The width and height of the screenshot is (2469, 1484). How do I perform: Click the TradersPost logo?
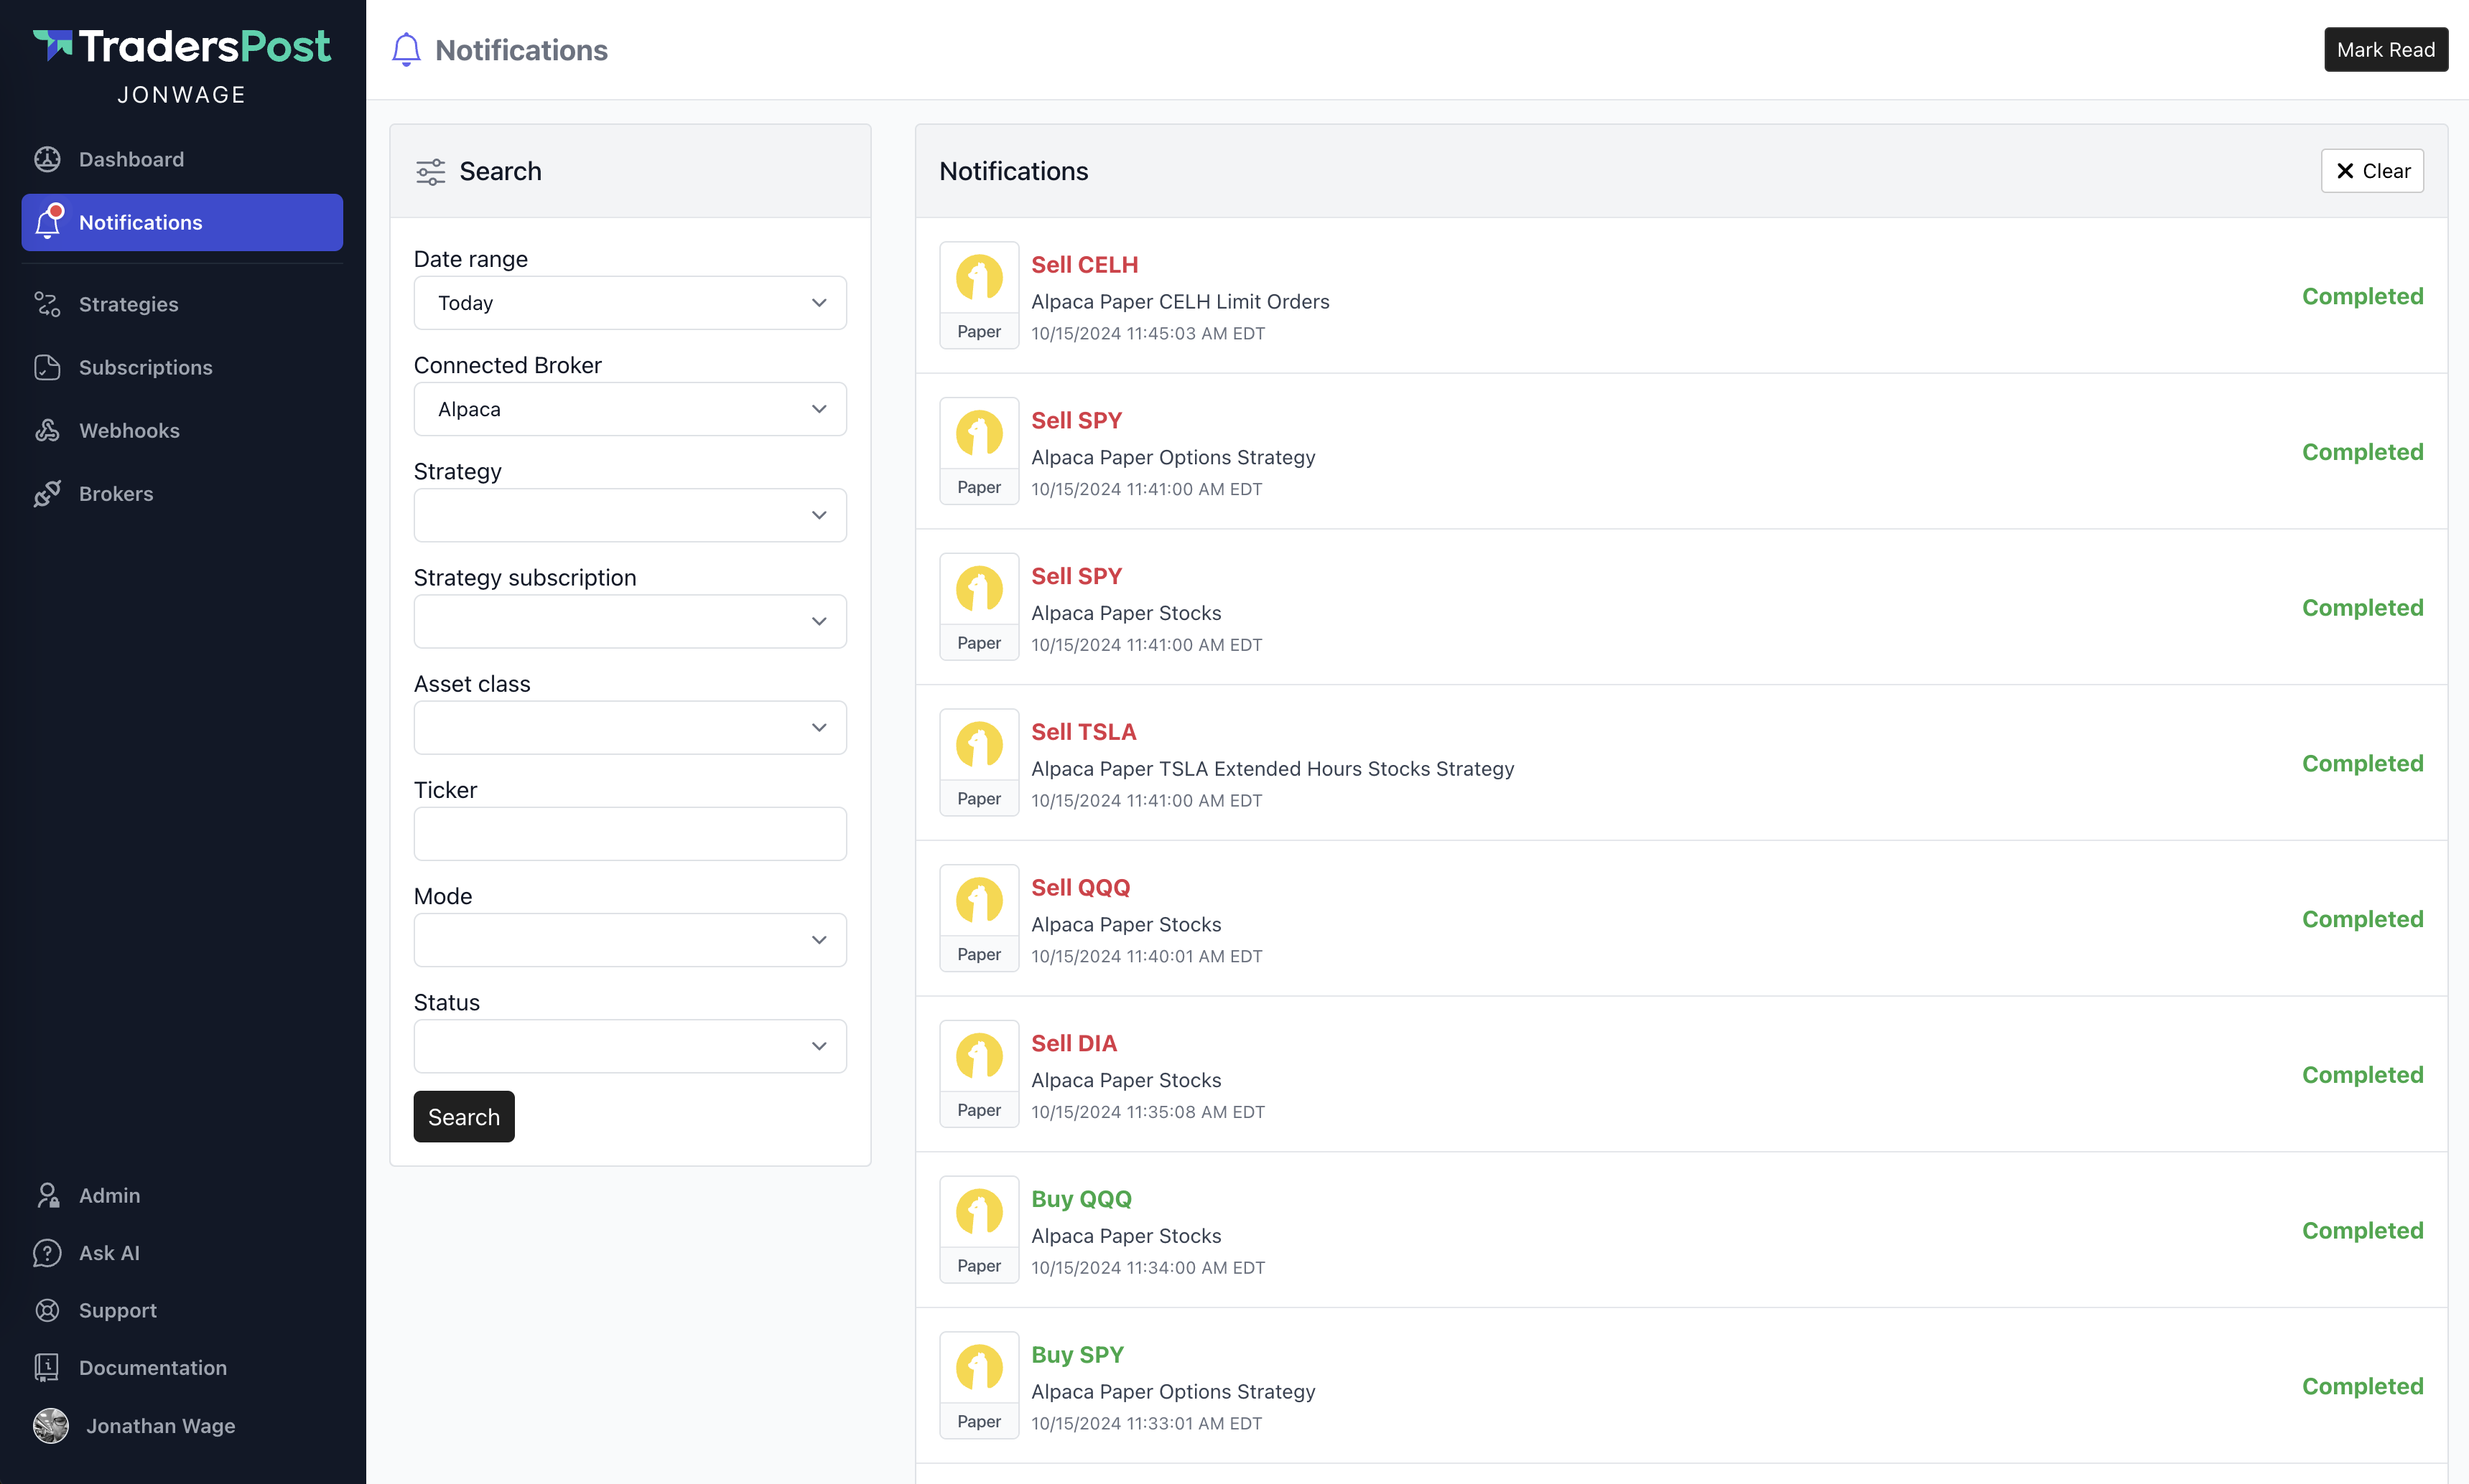[x=181, y=46]
